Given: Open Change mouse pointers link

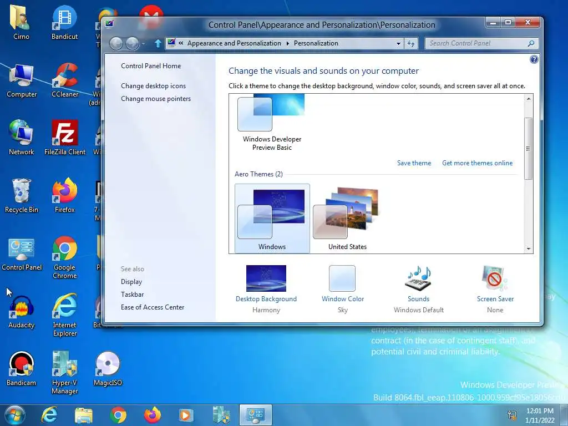Looking at the screenshot, I should (156, 99).
